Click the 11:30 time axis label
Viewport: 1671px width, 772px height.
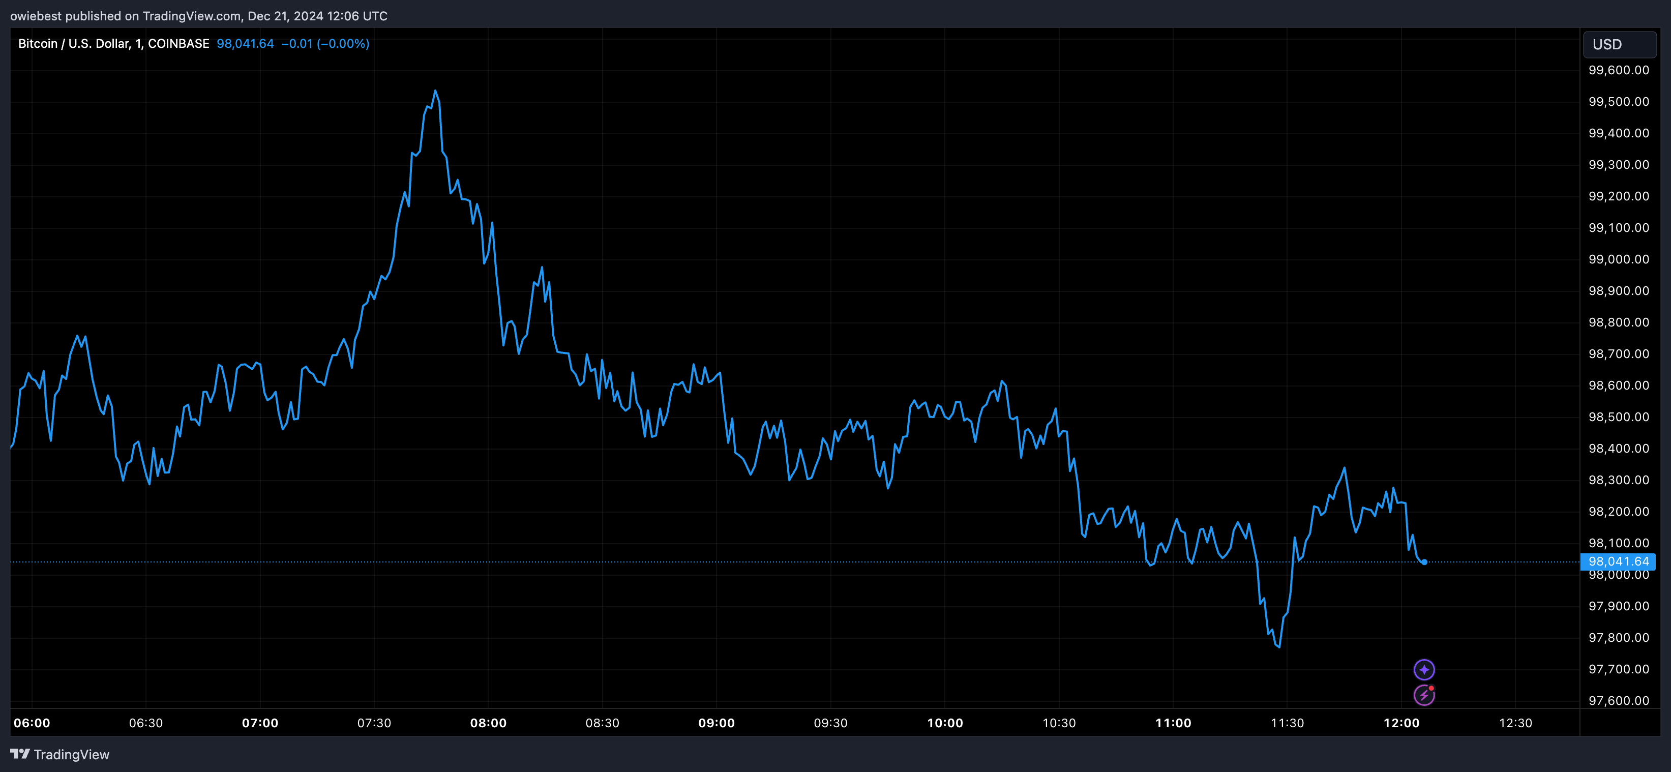(x=1288, y=723)
